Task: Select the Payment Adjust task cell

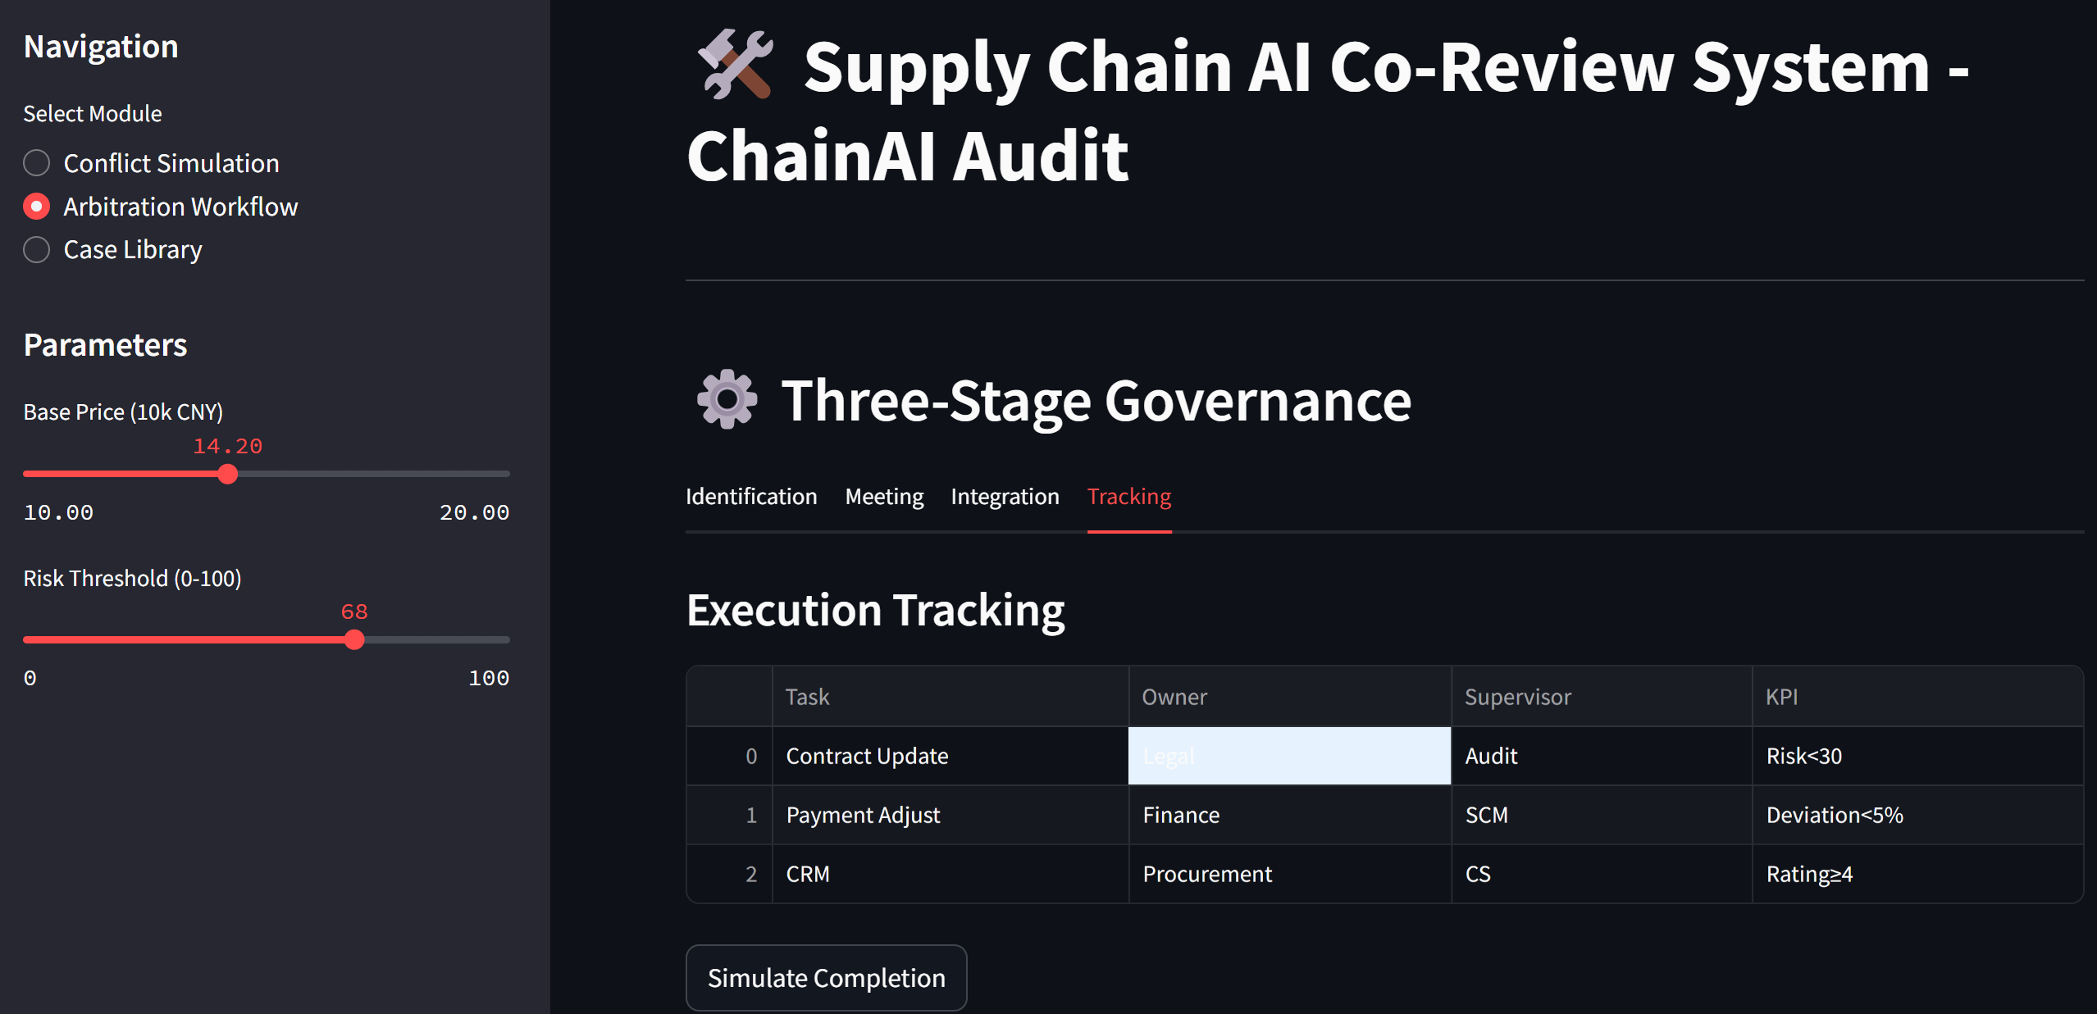Action: 950,815
